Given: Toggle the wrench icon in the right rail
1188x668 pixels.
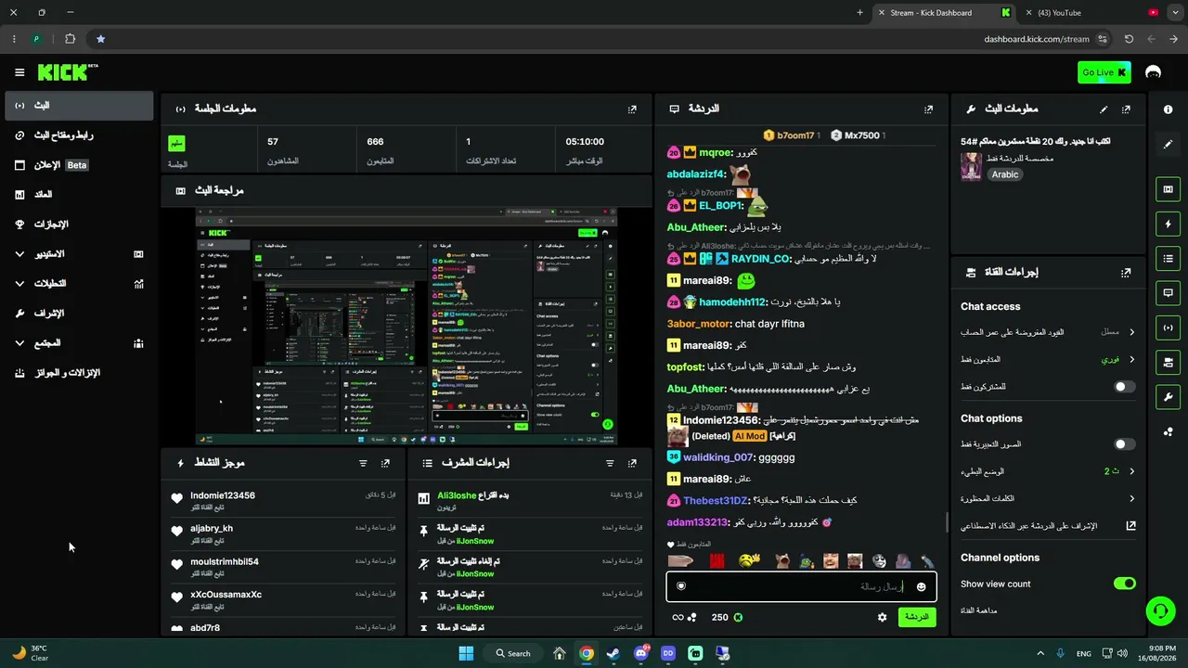Looking at the screenshot, I should (x=1168, y=397).
